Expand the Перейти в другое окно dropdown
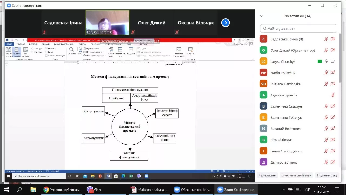Image resolution: width=346 pixels, height=195 pixels. pyautogui.click(x=179, y=53)
